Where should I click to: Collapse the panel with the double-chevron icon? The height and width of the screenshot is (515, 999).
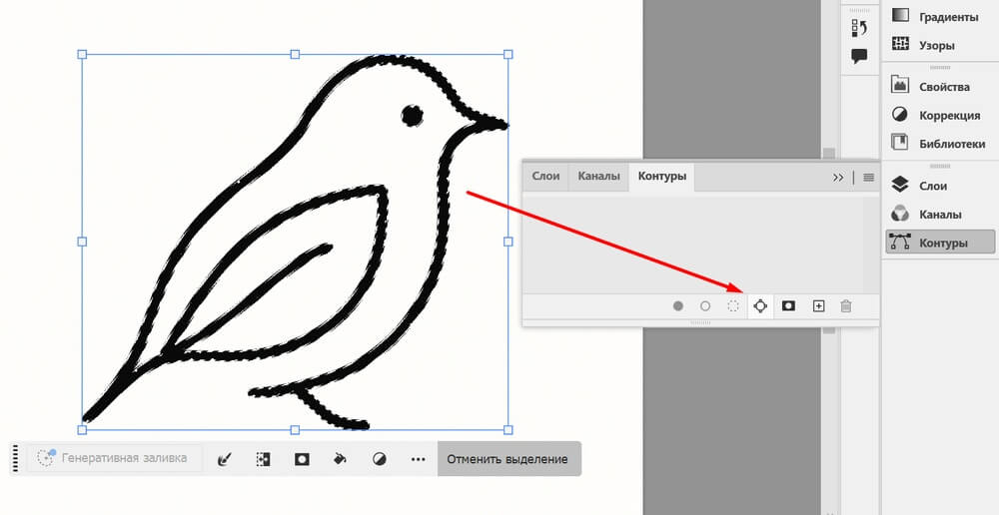click(837, 178)
